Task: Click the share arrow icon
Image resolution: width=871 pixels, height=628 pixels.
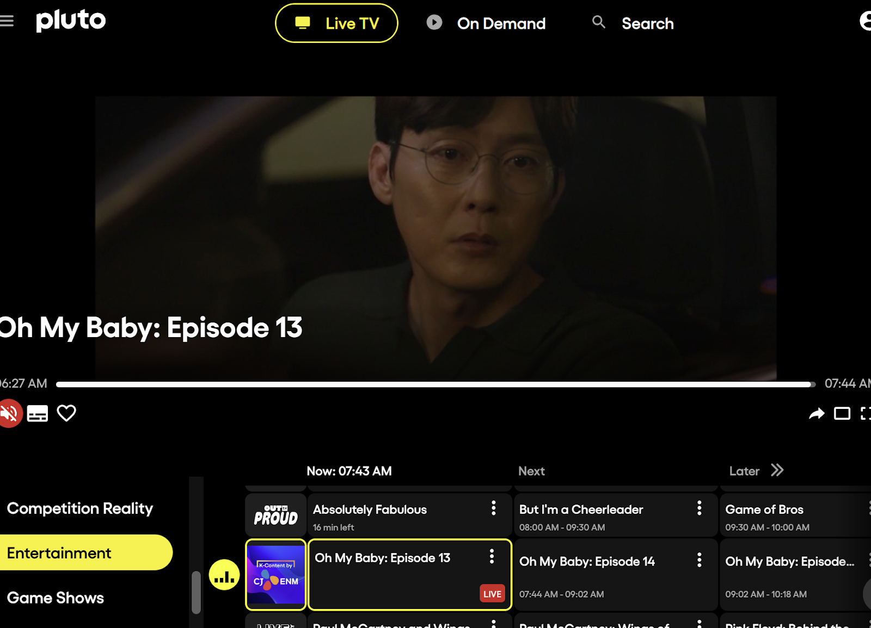Action: pos(817,414)
